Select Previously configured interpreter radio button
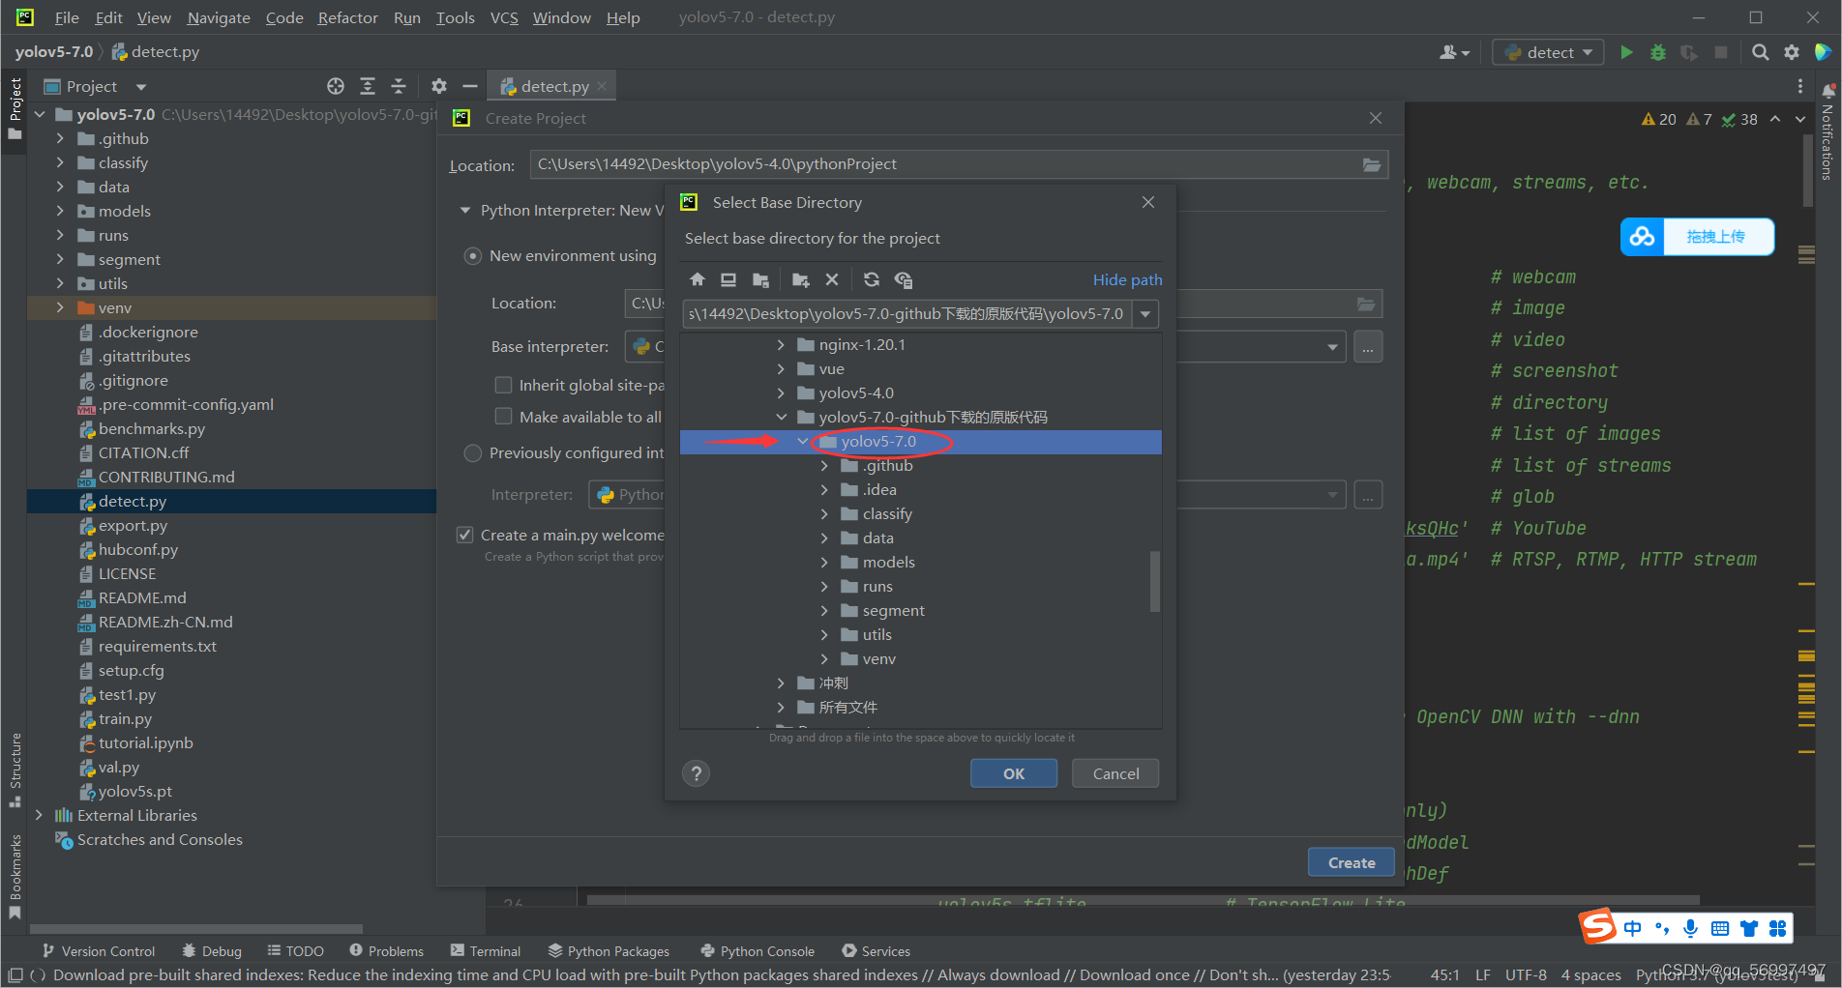Screen dimensions: 1842x988 pos(473,453)
